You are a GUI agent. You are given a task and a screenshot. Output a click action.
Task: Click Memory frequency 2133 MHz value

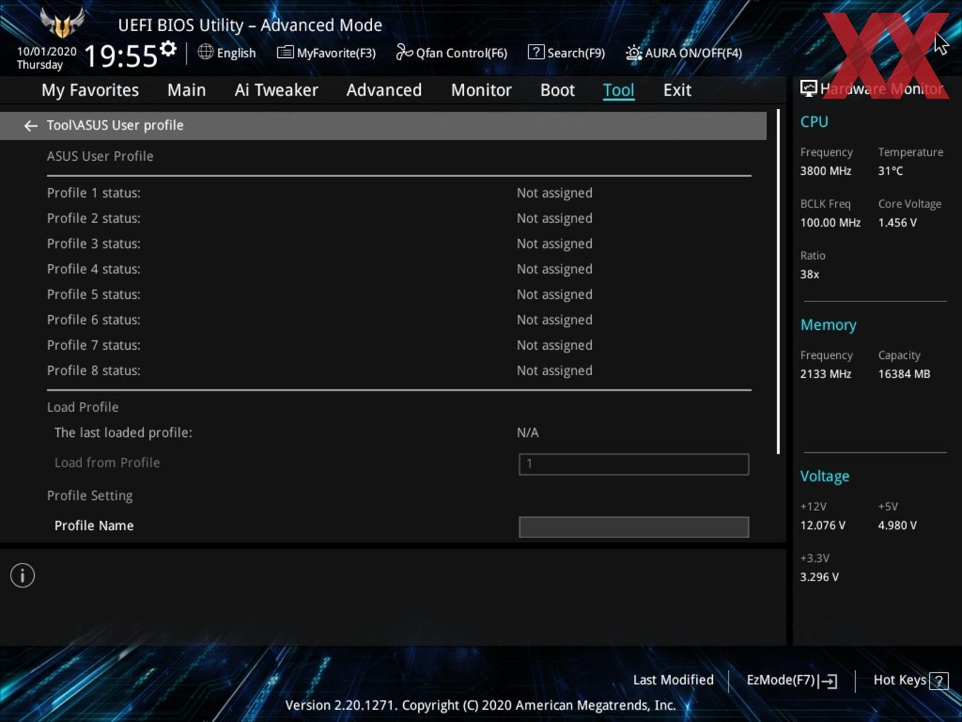825,374
